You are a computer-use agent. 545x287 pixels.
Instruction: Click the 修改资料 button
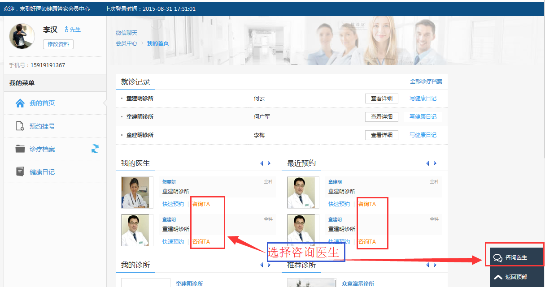pos(58,44)
